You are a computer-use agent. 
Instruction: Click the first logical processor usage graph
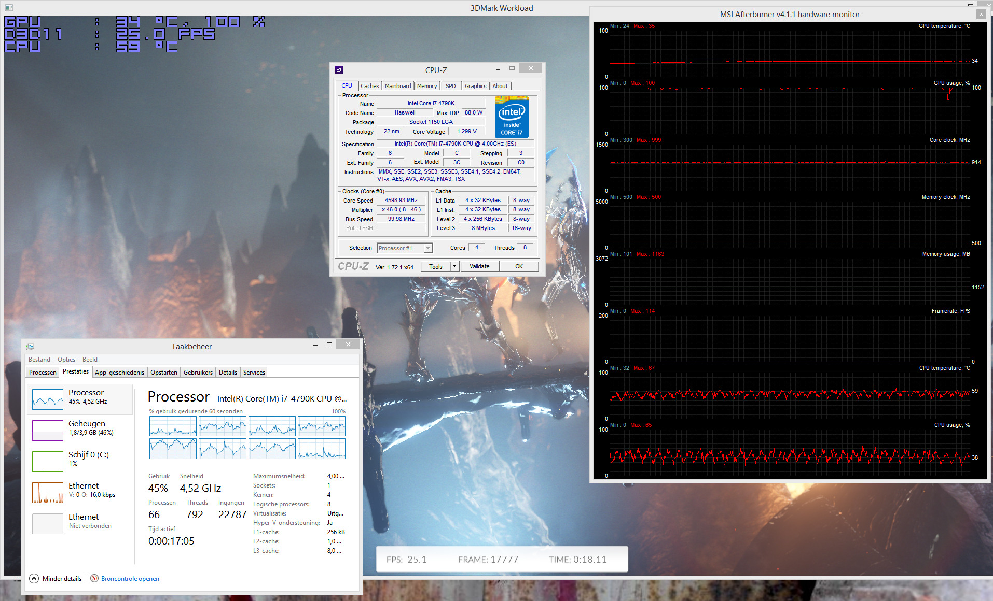point(173,426)
